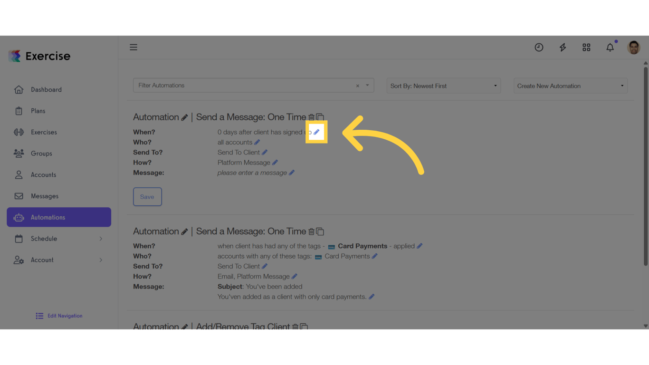The image size is (649, 365).
Task: Click the lightning bolt icon in the top bar
Action: coord(563,47)
